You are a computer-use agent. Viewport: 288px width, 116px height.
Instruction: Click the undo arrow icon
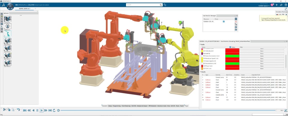pyautogui.click(x=18, y=110)
